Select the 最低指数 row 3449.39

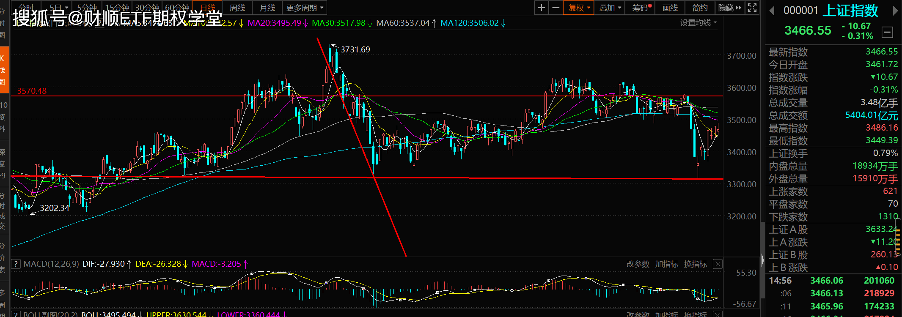[833, 141]
